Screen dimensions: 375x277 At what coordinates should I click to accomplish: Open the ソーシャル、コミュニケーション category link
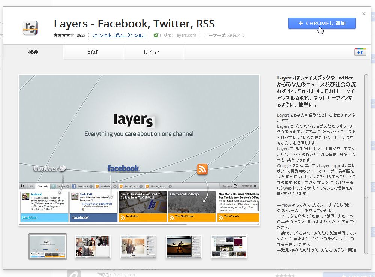(118, 35)
